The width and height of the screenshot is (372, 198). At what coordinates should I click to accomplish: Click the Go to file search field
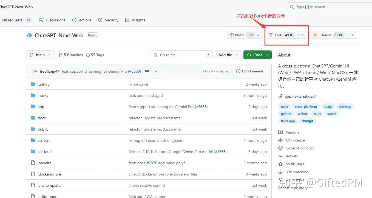(x=181, y=55)
